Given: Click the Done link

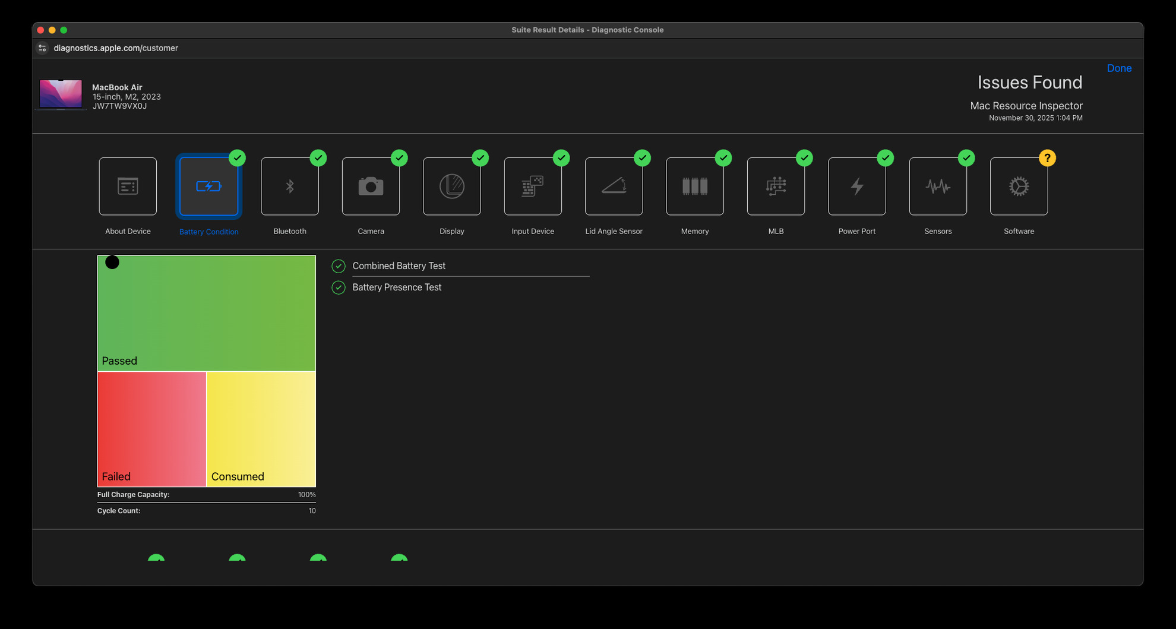Looking at the screenshot, I should 1119,68.
